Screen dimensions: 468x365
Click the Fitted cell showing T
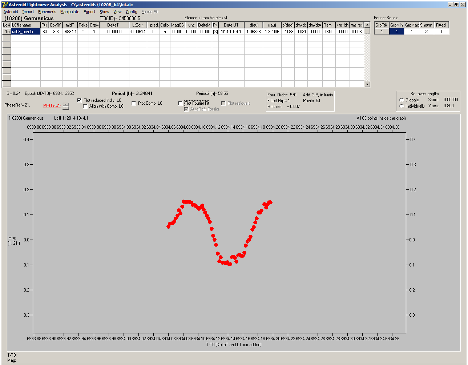click(441, 32)
